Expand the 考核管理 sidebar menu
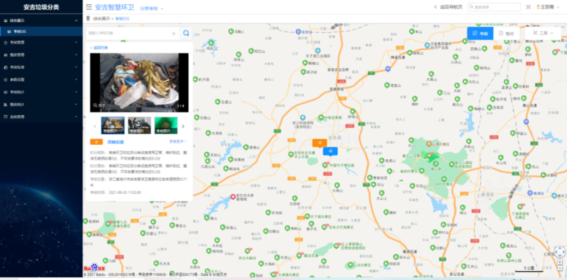The height and width of the screenshot is (280, 567). pyautogui.click(x=41, y=42)
